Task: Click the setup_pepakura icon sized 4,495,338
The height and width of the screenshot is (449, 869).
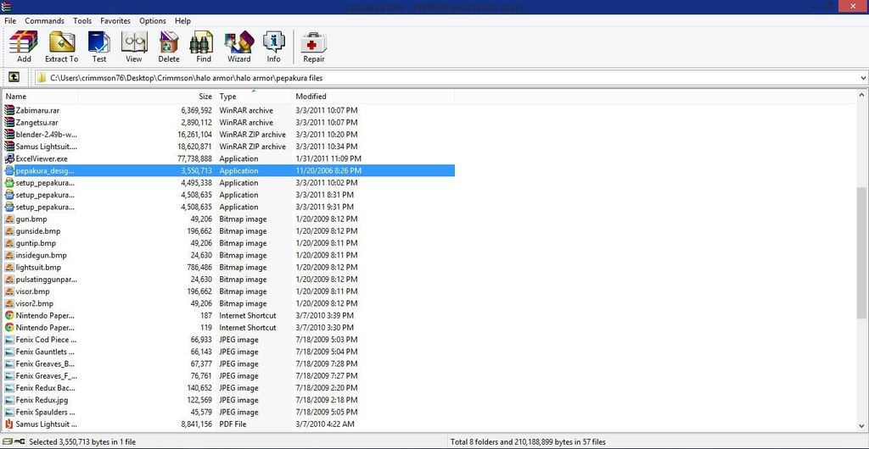Action: [8, 182]
